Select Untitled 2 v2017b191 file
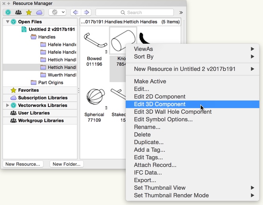 coord(51,29)
